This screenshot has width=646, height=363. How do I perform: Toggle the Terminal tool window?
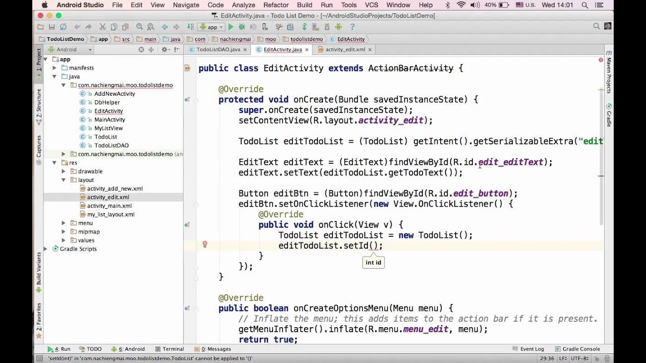point(169,349)
